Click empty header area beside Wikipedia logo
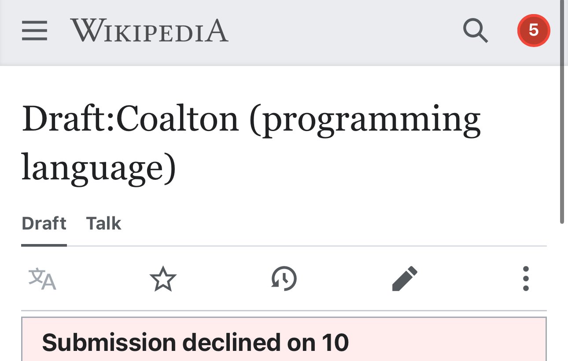The width and height of the screenshot is (568, 361). click(x=343, y=31)
